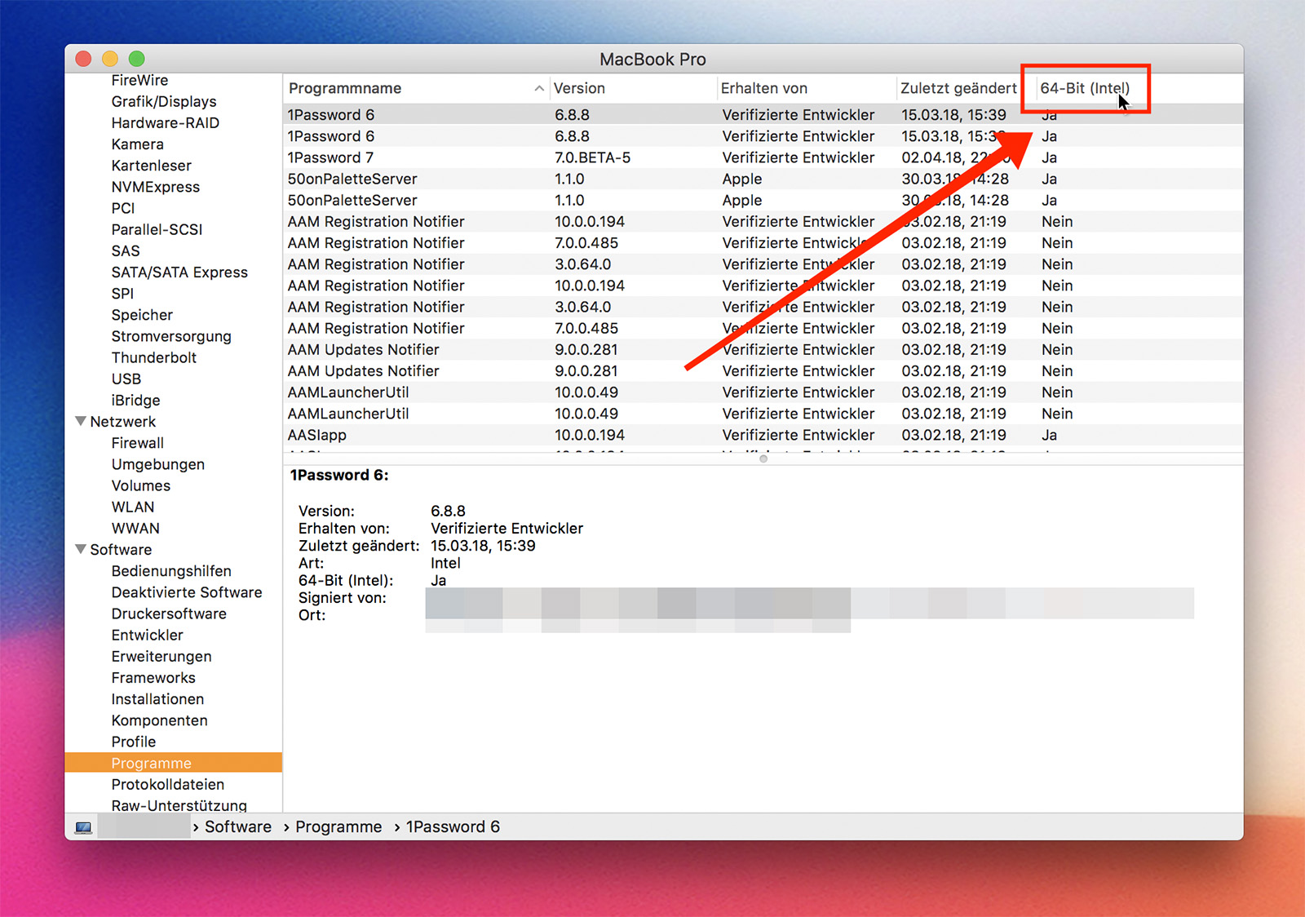Select Frameworks in the sidebar
The width and height of the screenshot is (1305, 917).
coord(153,678)
